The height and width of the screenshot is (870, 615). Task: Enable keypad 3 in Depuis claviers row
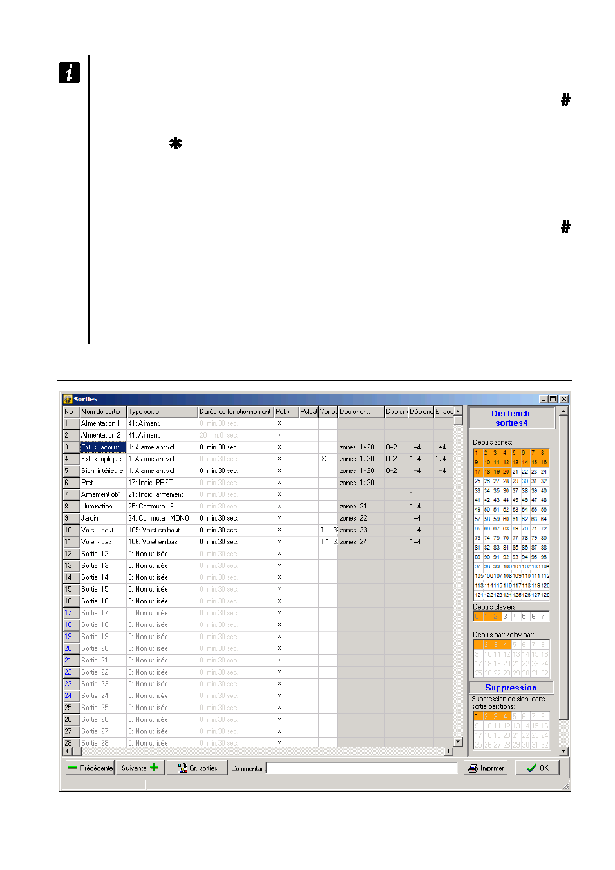505,617
